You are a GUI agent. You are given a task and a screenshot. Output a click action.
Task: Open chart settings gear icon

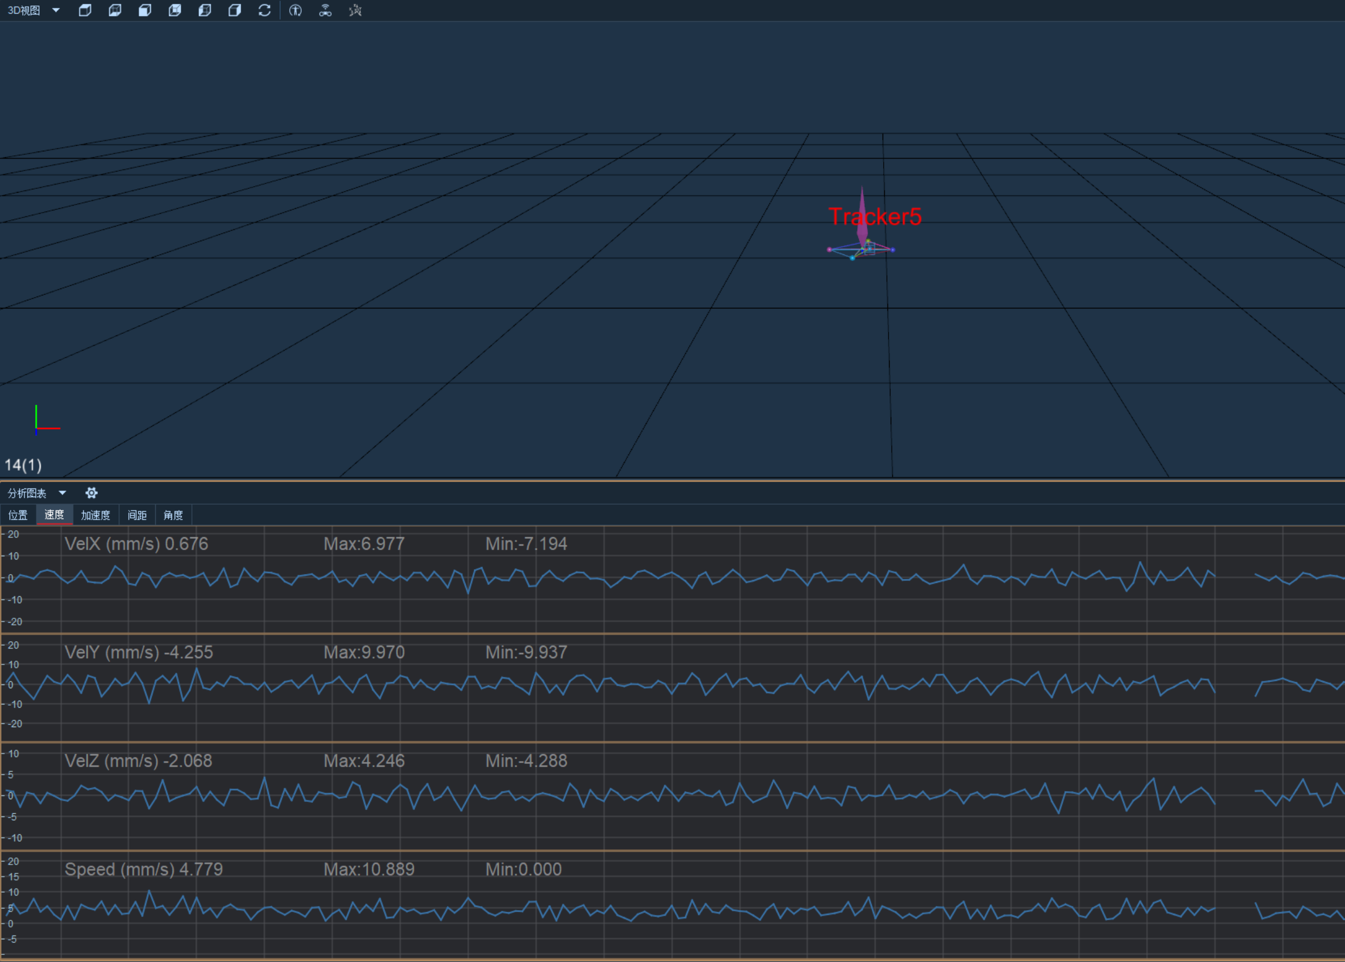click(x=91, y=493)
